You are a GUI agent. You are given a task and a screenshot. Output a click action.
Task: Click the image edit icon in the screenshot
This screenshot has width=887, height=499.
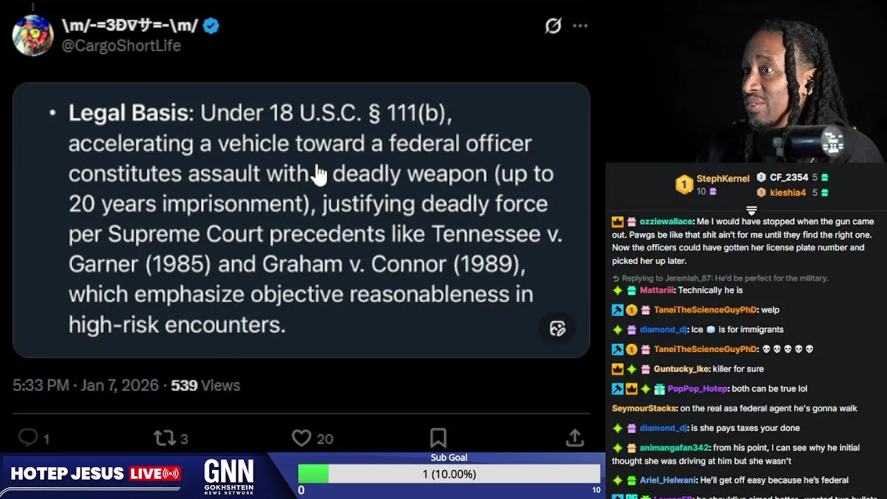pos(558,329)
